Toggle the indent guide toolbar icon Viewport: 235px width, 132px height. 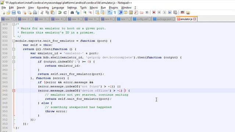120,12
